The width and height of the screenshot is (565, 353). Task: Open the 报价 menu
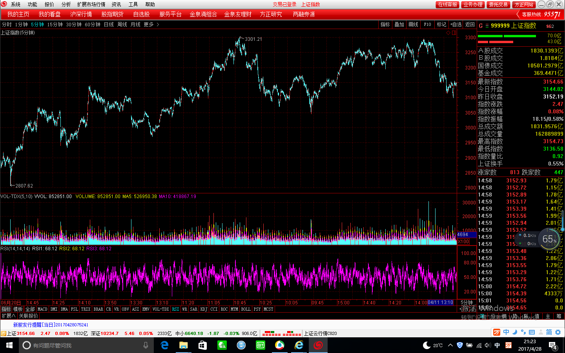pyautogui.click(x=49, y=4)
